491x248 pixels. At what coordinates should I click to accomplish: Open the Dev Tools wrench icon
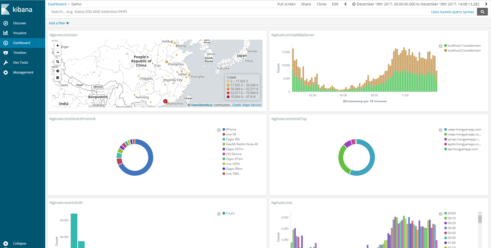click(6, 63)
